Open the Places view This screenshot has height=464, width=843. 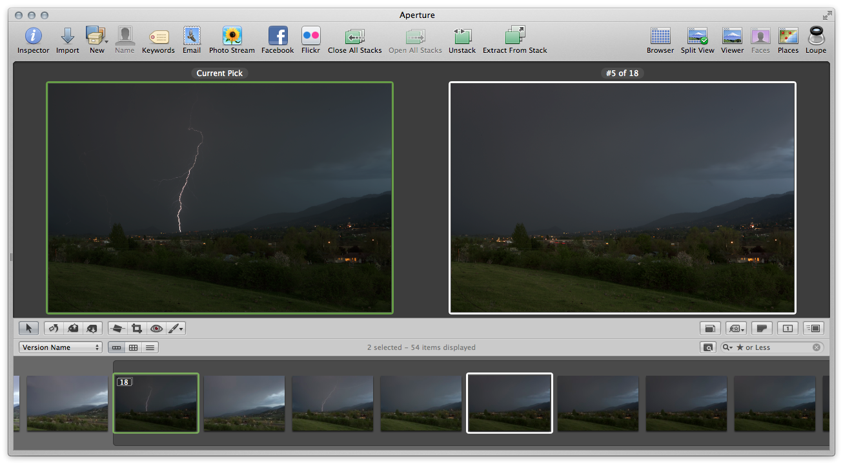pos(788,40)
